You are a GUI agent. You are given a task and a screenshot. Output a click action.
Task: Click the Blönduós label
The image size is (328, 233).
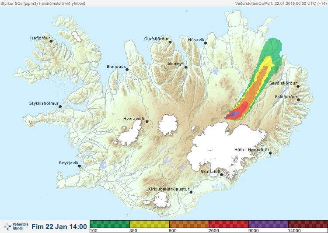coord(116,67)
